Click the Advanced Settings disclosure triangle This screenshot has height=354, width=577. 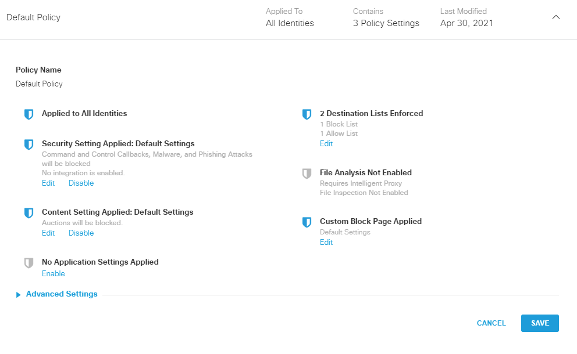(x=19, y=295)
